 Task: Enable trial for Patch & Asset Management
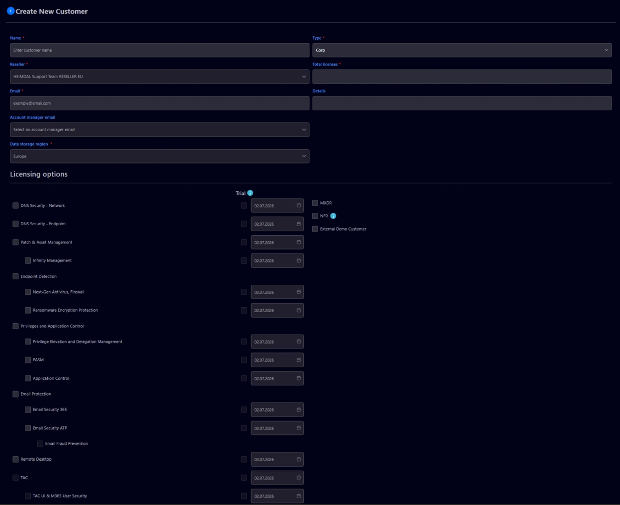click(x=244, y=242)
